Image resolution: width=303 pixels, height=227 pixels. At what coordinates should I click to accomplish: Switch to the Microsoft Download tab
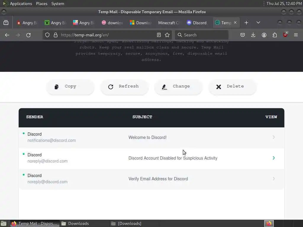[x=141, y=23]
